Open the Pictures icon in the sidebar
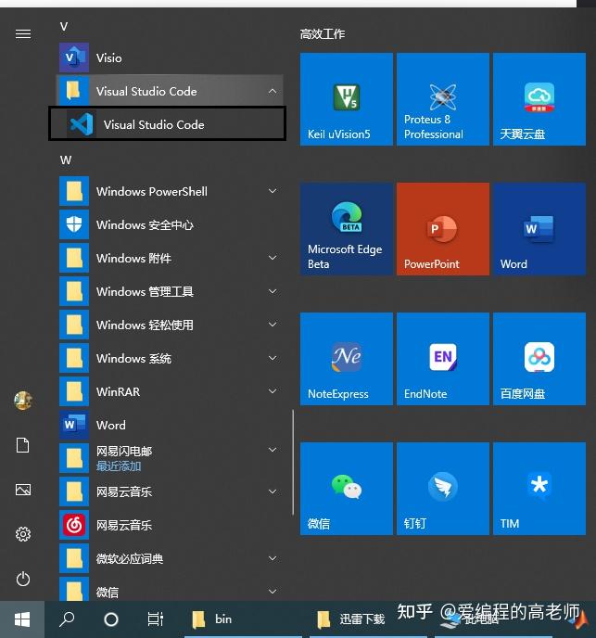596x638 pixels. click(x=23, y=490)
